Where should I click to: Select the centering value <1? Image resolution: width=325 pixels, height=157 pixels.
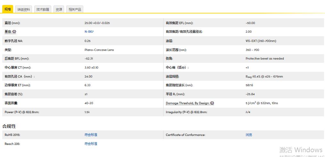tap(247, 68)
